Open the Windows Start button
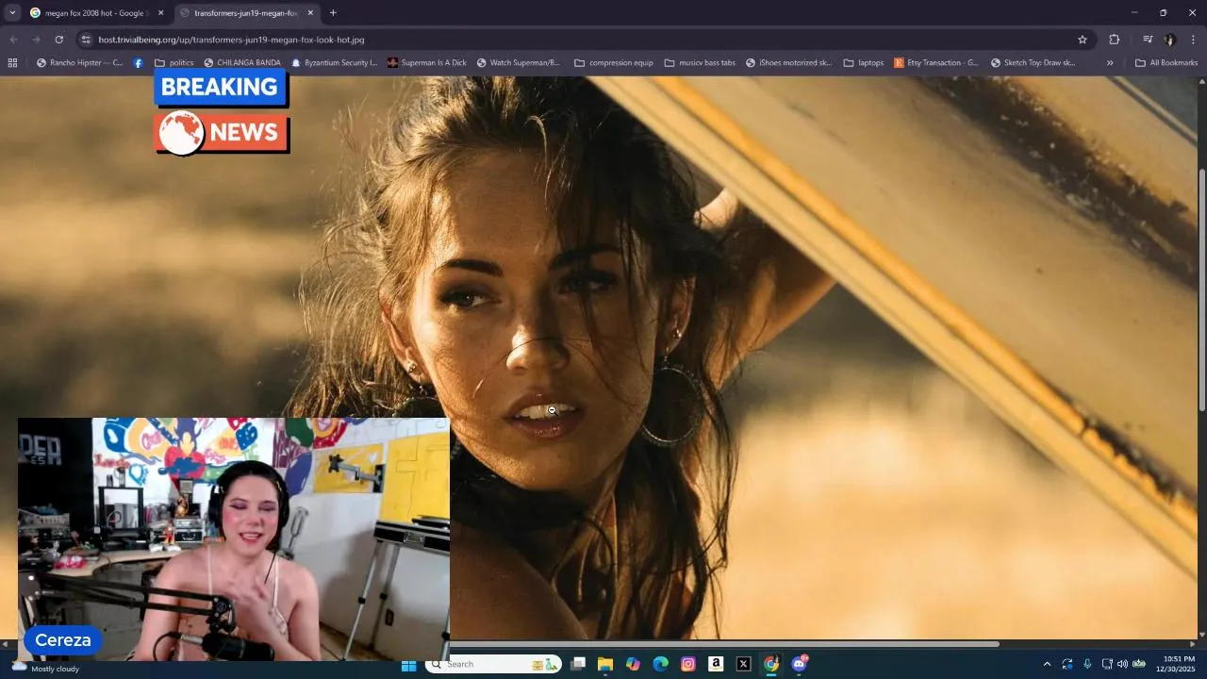 pos(408,665)
